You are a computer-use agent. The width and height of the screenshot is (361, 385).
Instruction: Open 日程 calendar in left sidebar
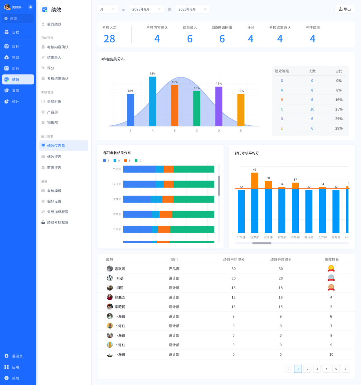click(7, 32)
